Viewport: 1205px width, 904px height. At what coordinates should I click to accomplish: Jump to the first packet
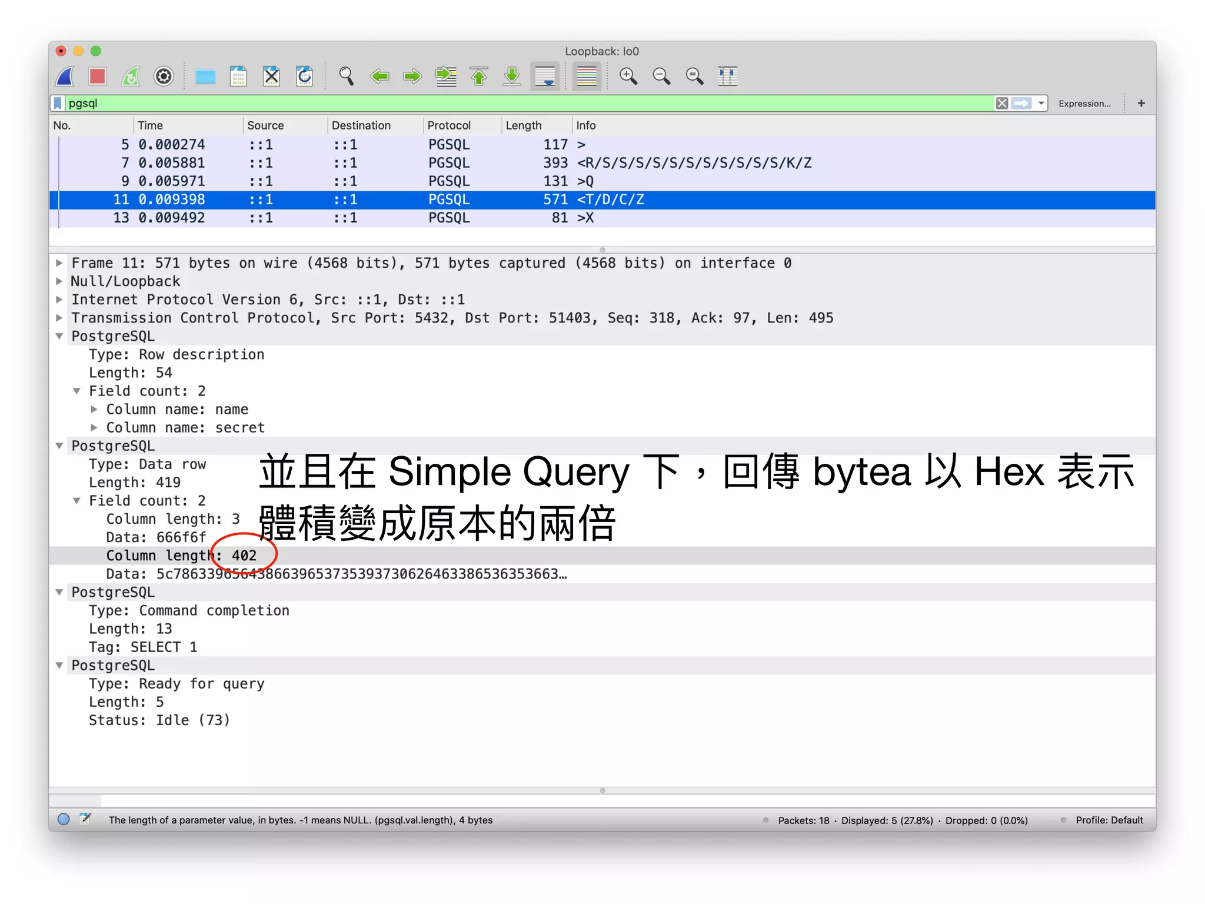click(479, 76)
